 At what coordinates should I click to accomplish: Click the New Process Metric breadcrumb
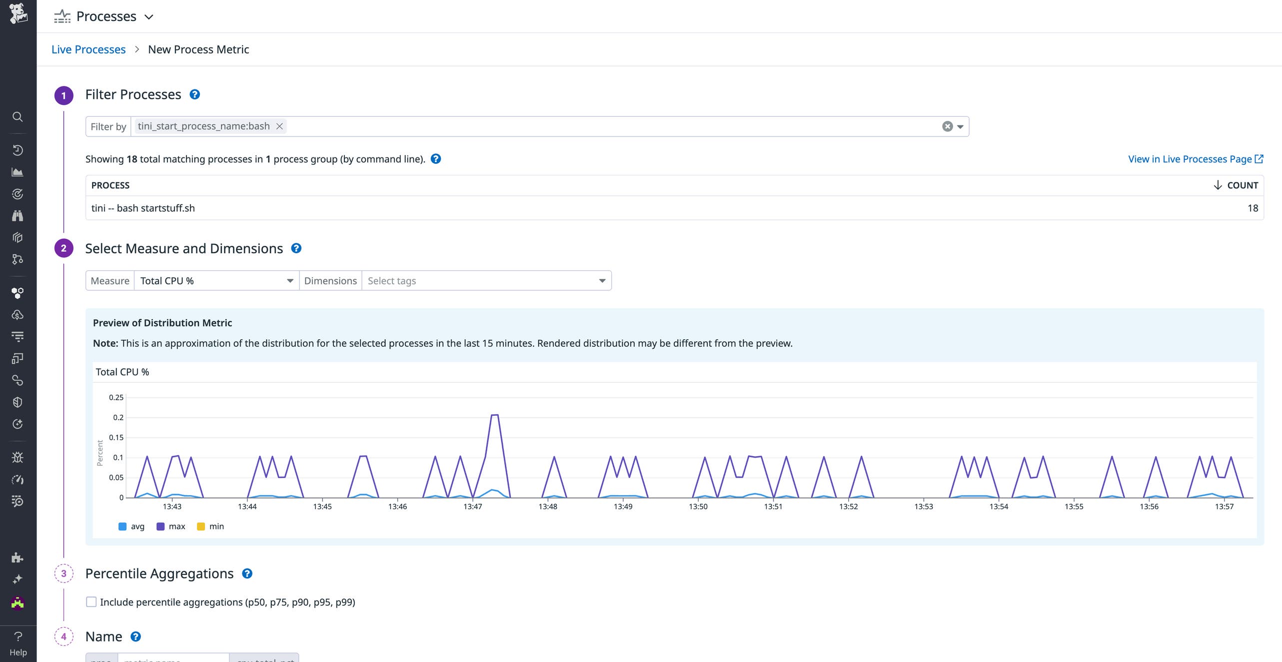(198, 49)
